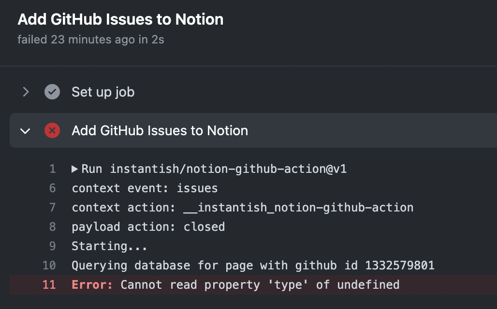Click the red error indicator on failed step
The width and height of the screenshot is (497, 309).
coord(52,130)
